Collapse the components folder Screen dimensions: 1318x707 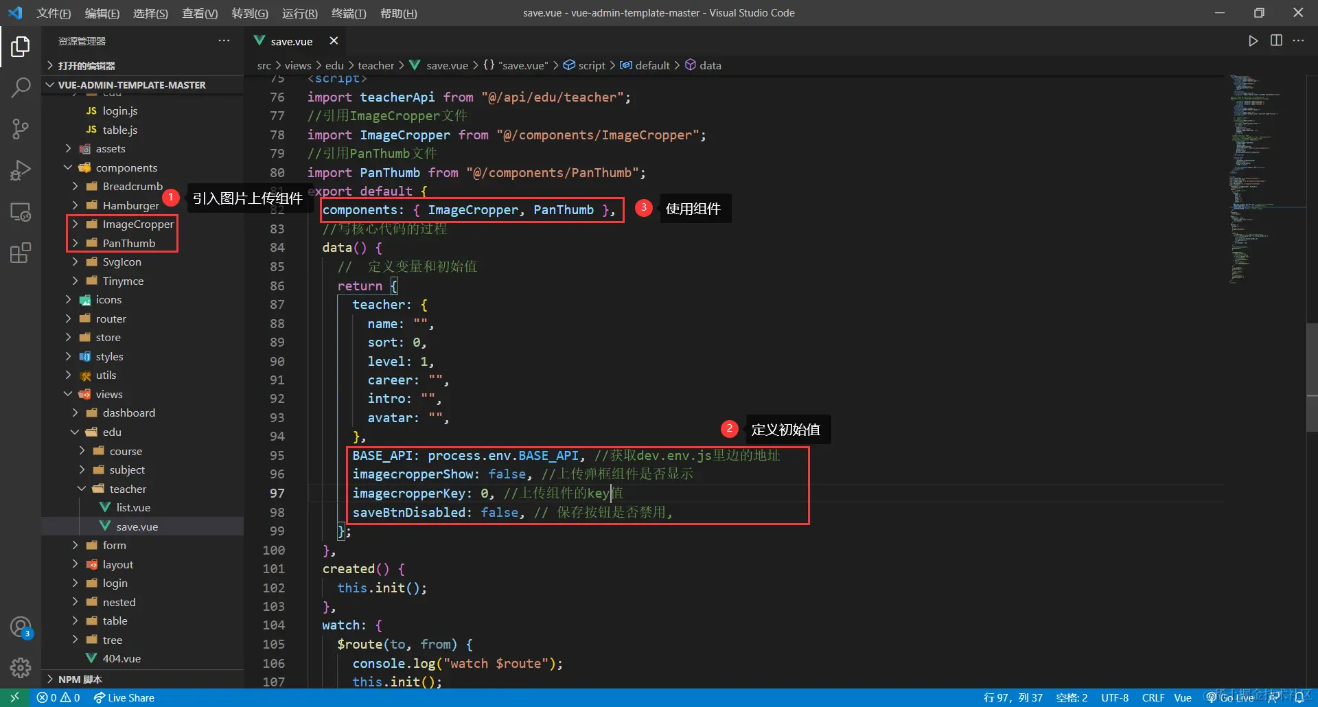coord(142,168)
